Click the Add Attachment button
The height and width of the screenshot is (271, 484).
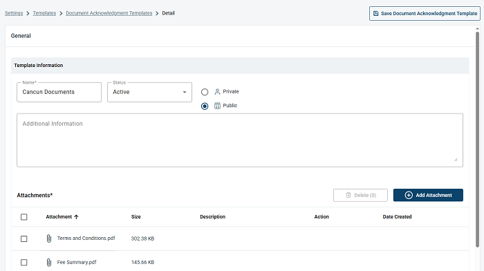pyautogui.click(x=428, y=195)
